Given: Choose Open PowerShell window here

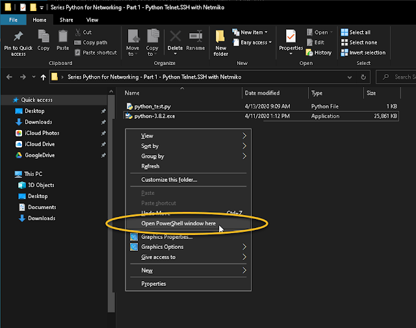Looking at the screenshot, I should 188,223.
